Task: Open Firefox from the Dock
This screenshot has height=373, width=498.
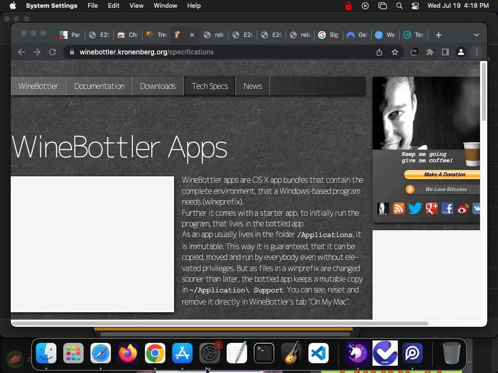Action: [x=128, y=353]
